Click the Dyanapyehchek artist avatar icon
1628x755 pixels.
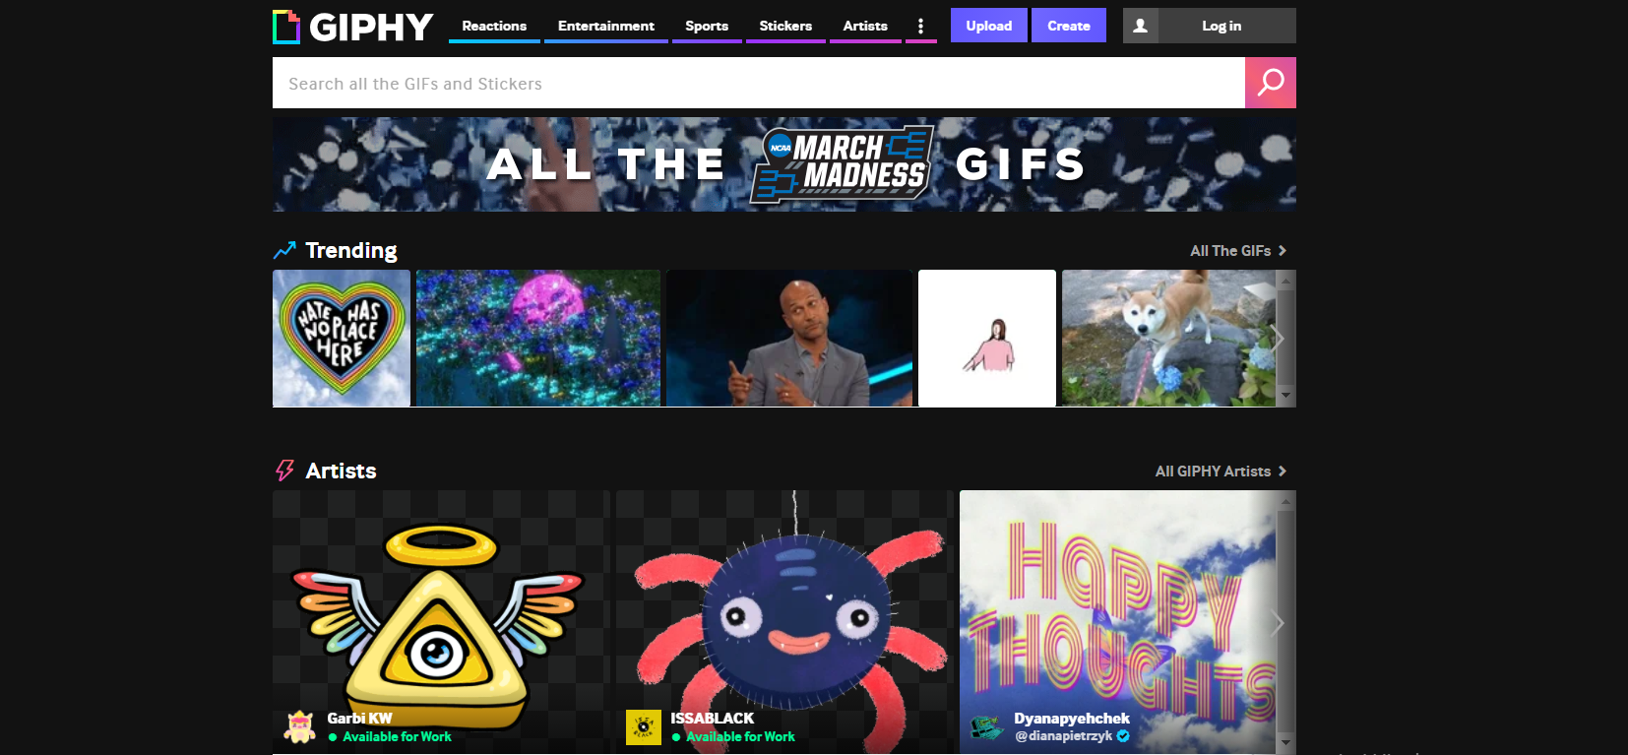[986, 727]
